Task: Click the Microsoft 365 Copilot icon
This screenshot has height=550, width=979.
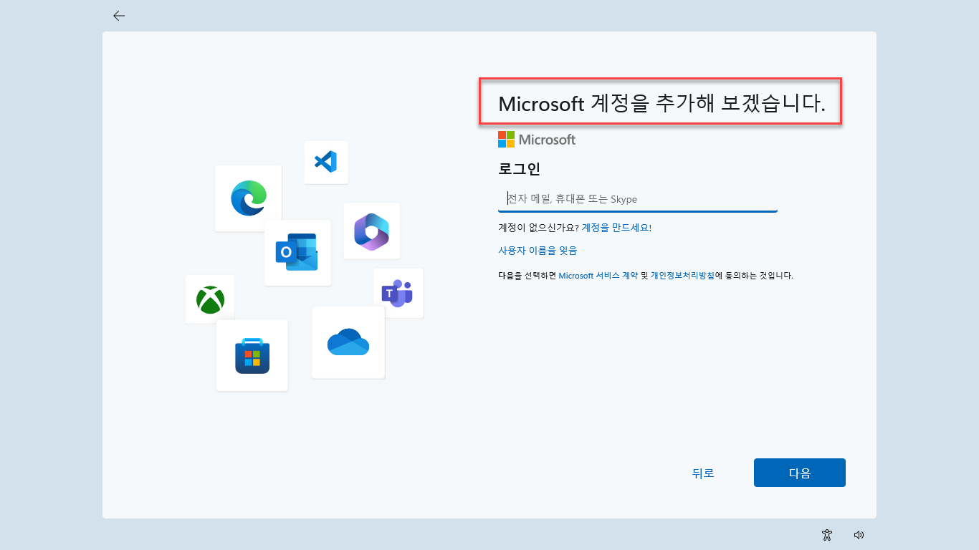Action: point(371,231)
